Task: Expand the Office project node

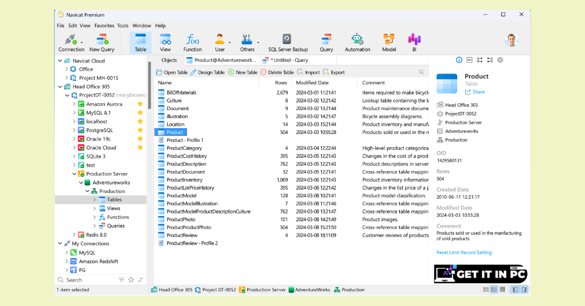Action: click(67, 69)
